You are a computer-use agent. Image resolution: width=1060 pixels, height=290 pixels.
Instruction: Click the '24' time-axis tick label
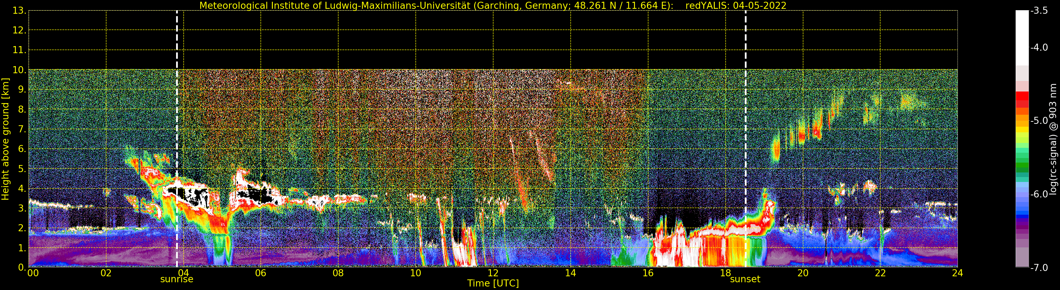point(958,273)
